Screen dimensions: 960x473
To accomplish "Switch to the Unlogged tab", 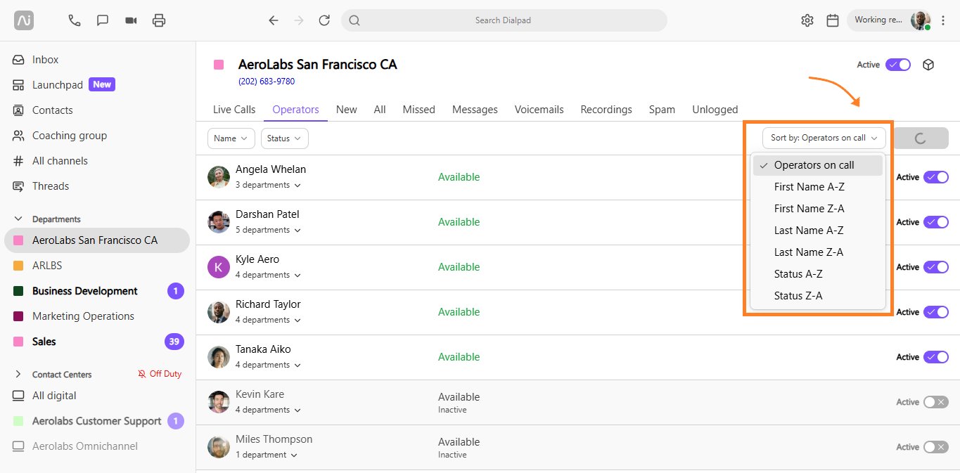I will click(x=715, y=110).
